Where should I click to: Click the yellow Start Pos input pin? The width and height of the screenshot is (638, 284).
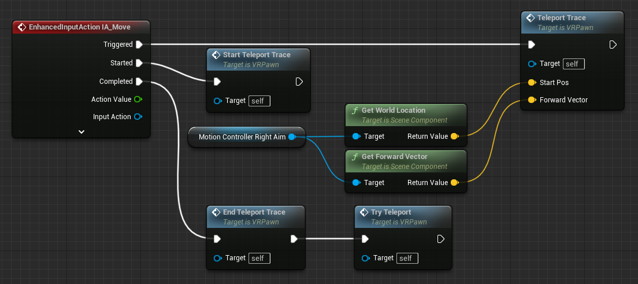532,83
